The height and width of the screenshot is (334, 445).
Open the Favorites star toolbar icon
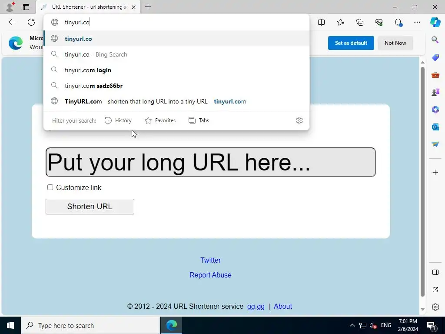coord(341,22)
